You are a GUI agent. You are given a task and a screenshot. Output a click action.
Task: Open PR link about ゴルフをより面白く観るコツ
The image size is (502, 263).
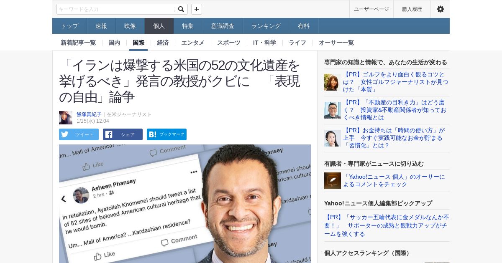point(396,82)
